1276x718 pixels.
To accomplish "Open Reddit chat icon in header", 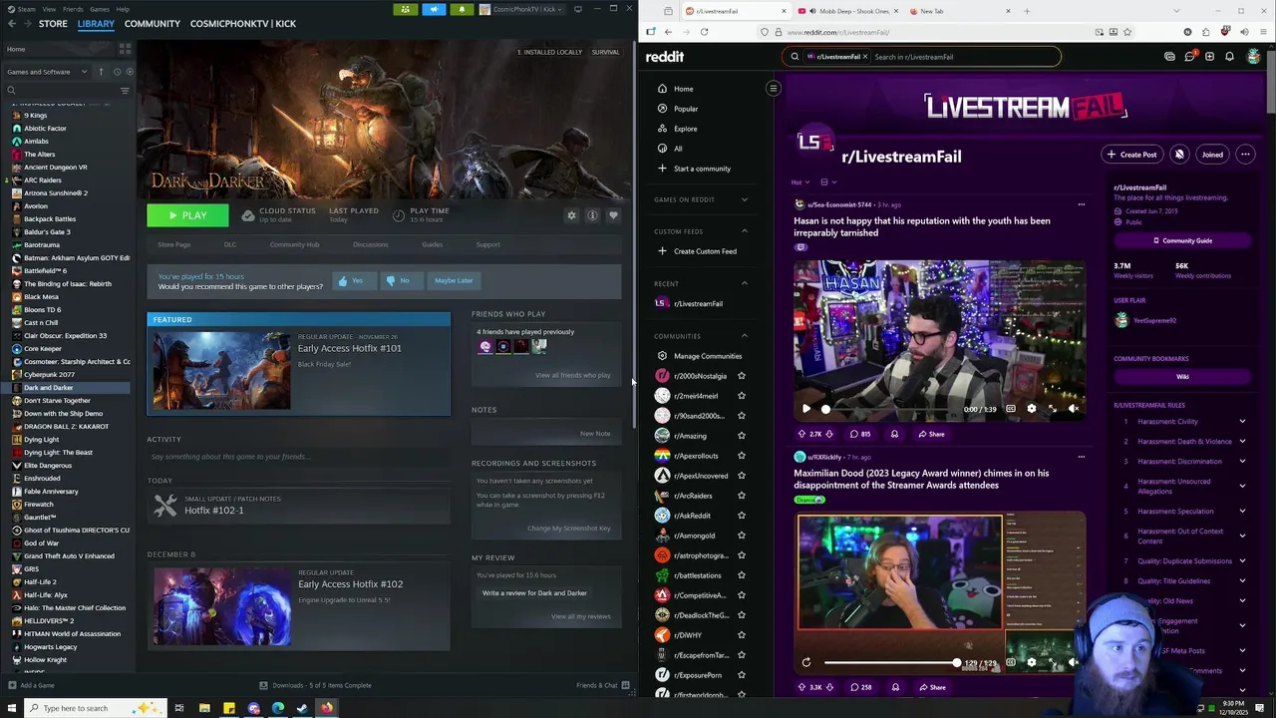I will pyautogui.click(x=1189, y=57).
